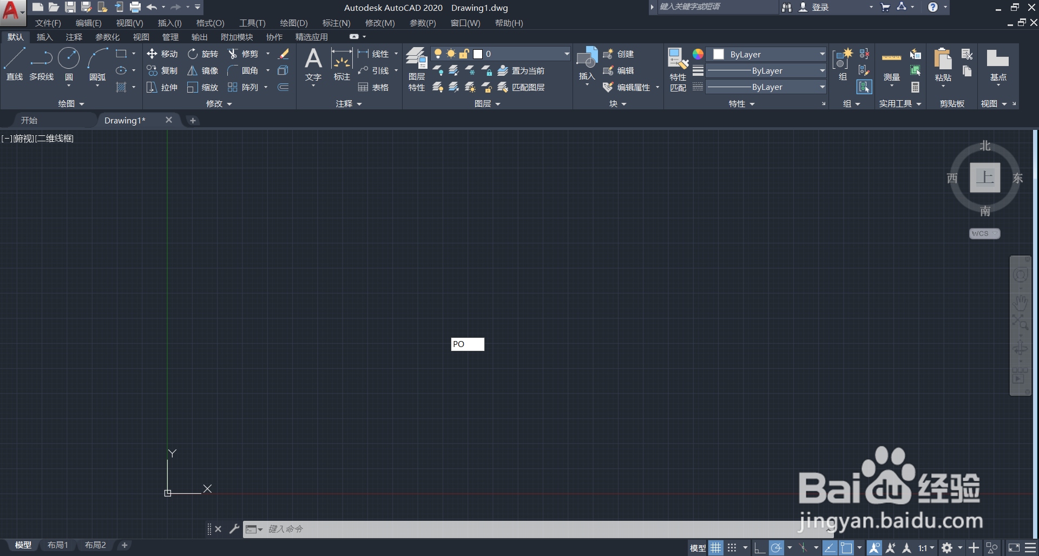The height and width of the screenshot is (556, 1039).
Task: Switch to the 参数化 ribbon tab
Action: [x=107, y=37]
